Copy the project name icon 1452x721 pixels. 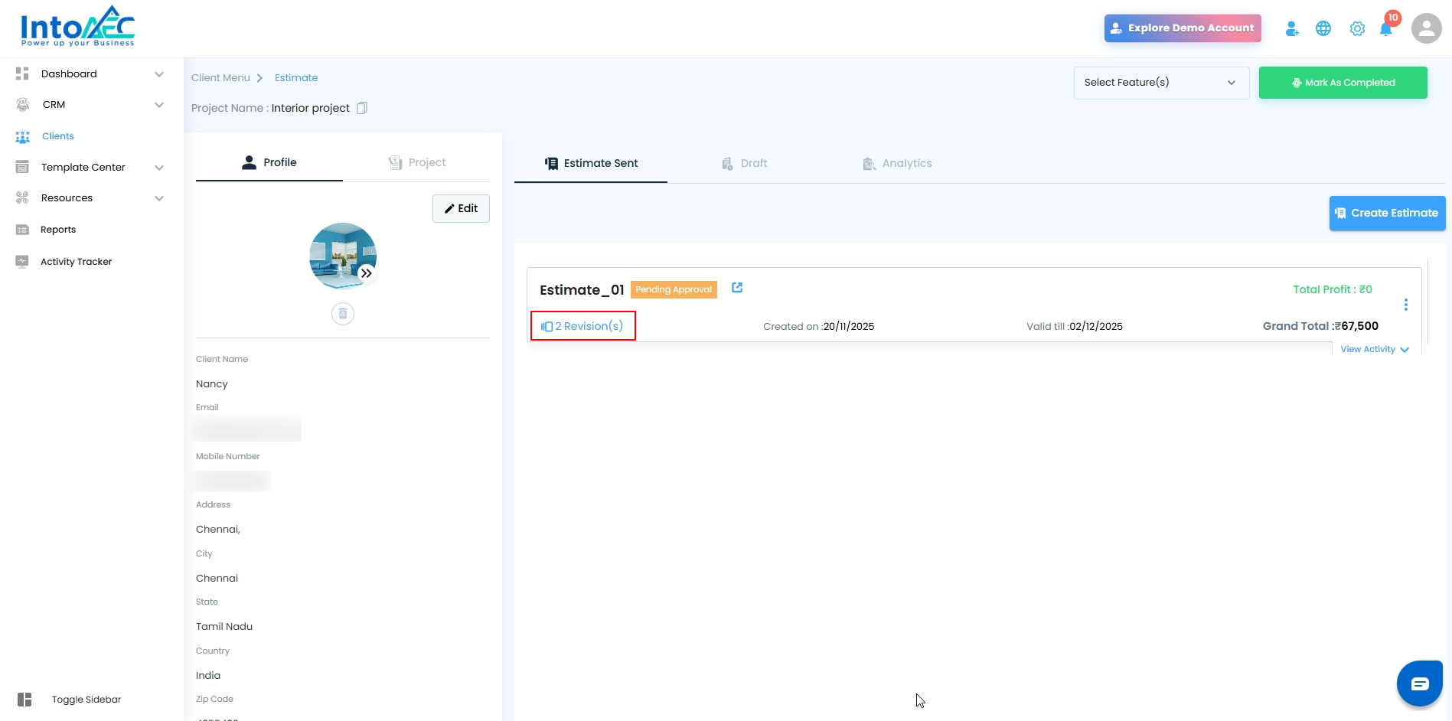tap(362, 108)
